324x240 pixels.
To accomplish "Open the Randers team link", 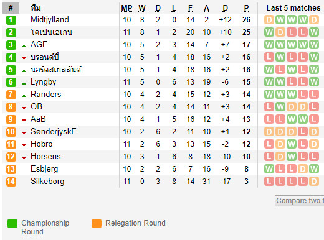I will point(45,95).
